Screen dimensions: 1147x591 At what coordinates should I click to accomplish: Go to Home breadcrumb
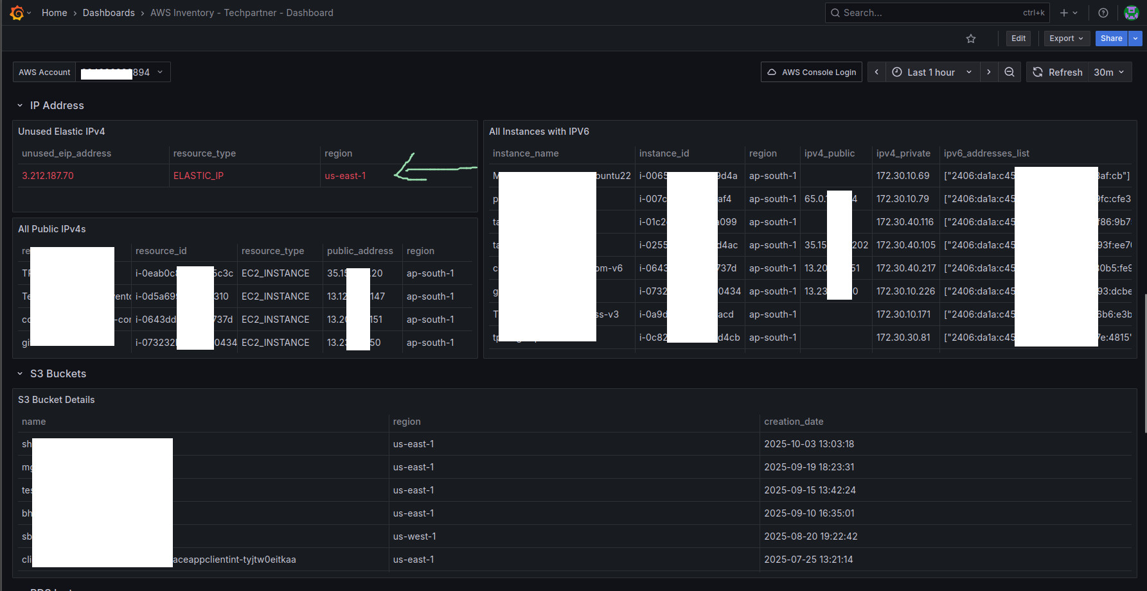click(55, 13)
